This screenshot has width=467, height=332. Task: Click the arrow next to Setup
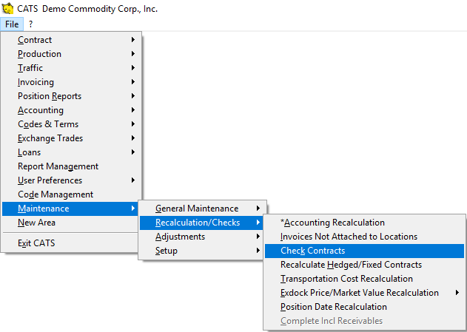click(x=258, y=251)
